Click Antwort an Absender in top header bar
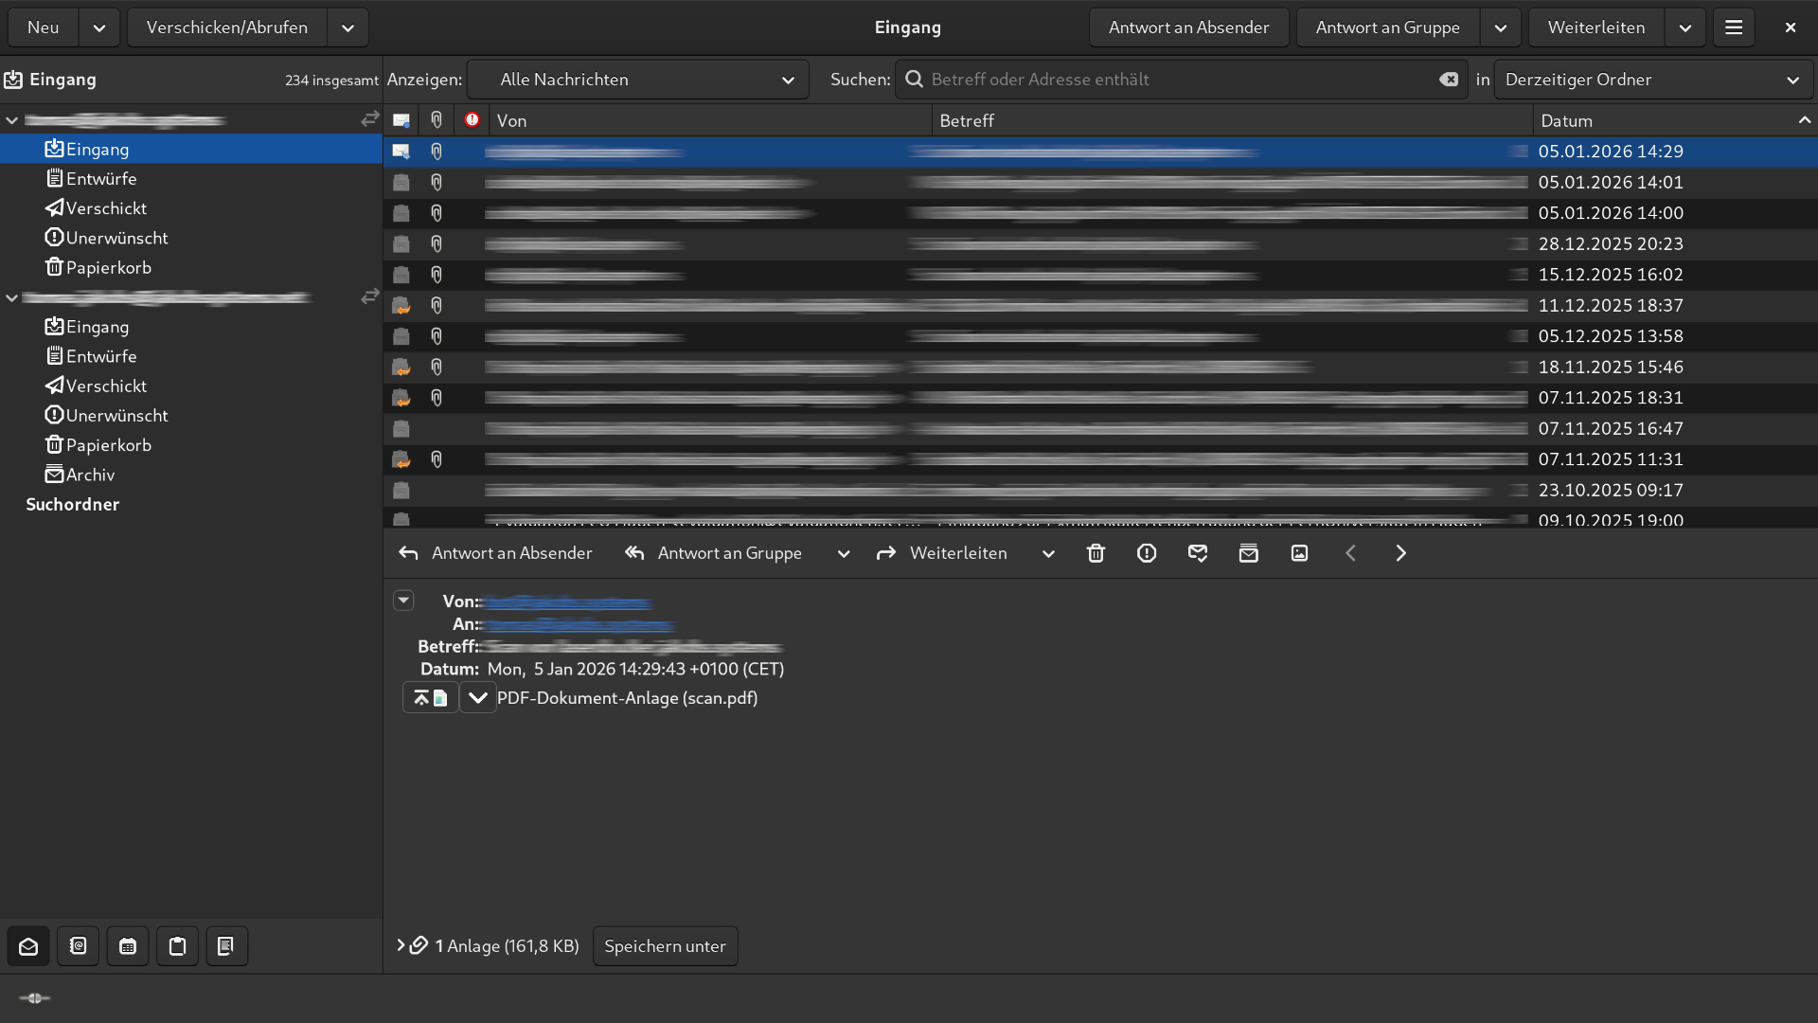 pos(1188,27)
